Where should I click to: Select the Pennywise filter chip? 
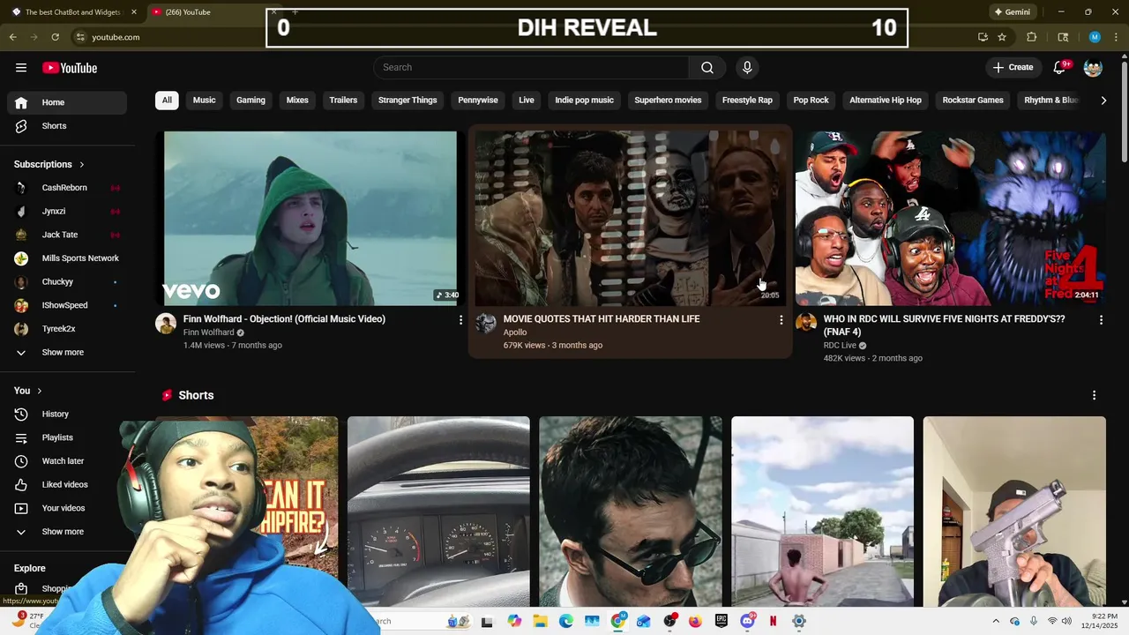[478, 101]
